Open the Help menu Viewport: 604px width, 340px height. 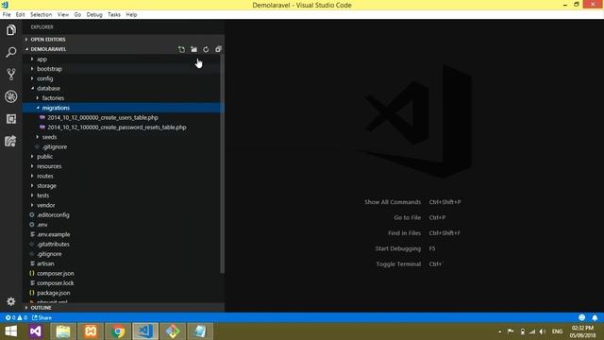click(x=131, y=15)
